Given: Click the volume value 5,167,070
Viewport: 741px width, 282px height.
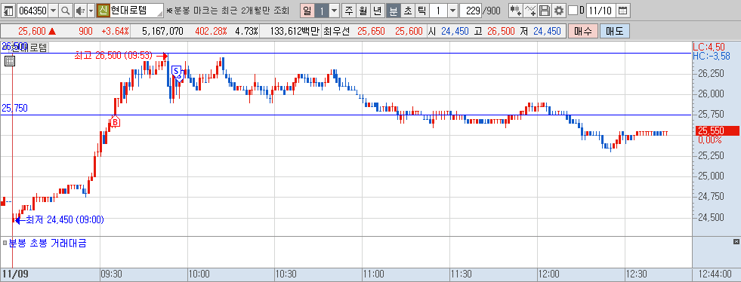Looking at the screenshot, I should pyautogui.click(x=162, y=32).
